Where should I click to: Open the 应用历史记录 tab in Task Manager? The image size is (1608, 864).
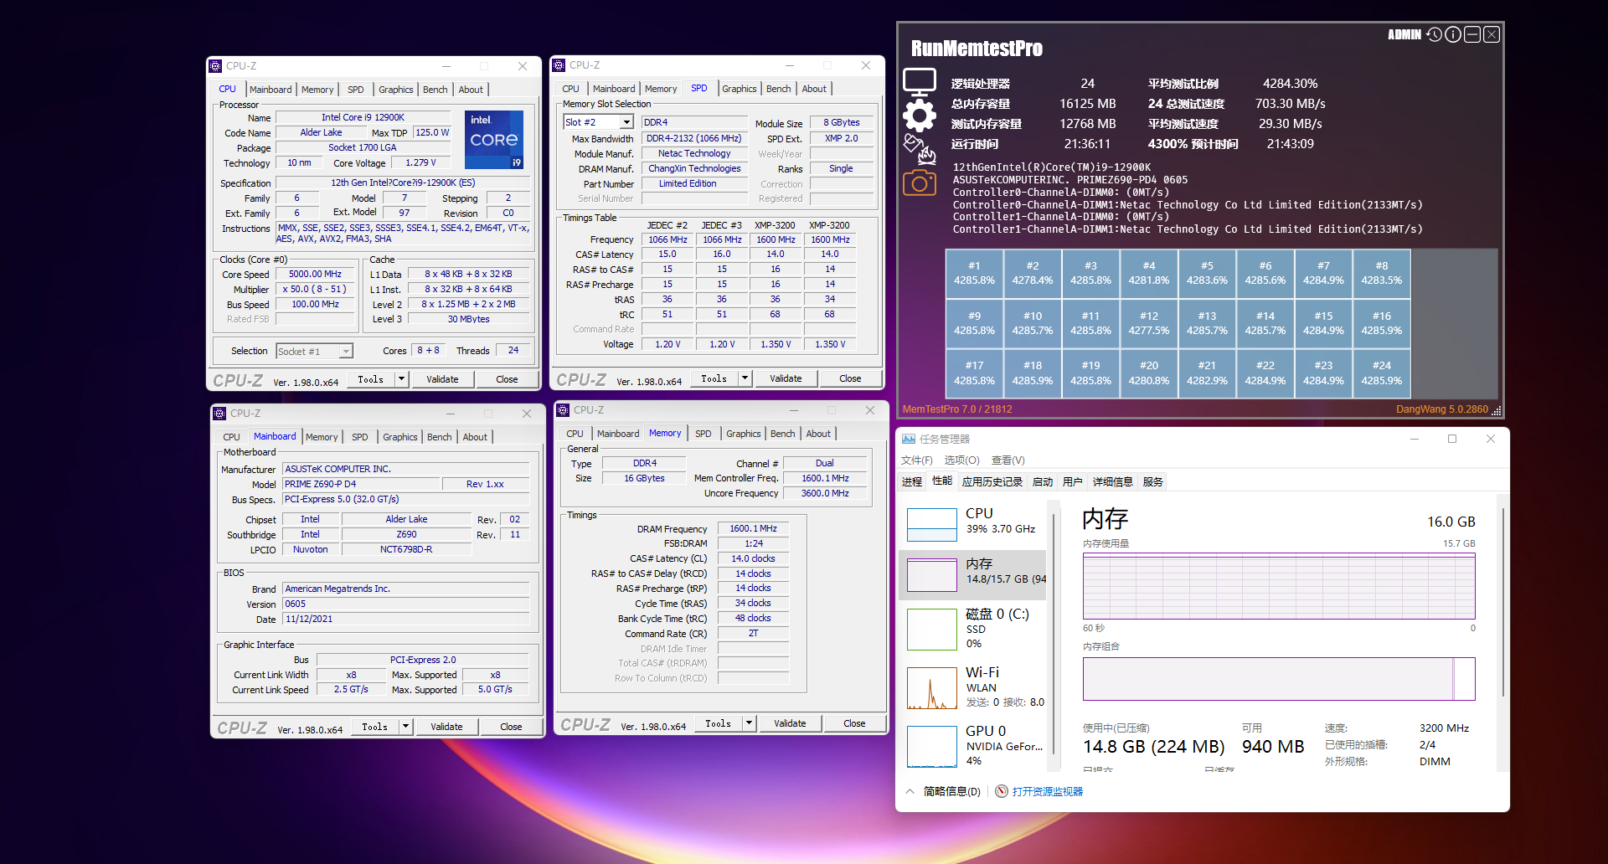992,481
